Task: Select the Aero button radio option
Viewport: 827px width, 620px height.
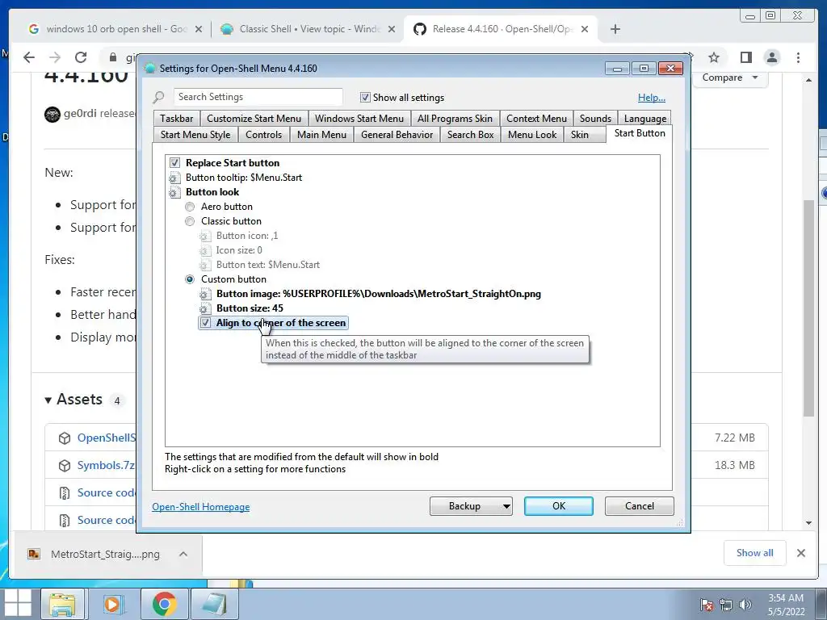Action: tap(190, 207)
